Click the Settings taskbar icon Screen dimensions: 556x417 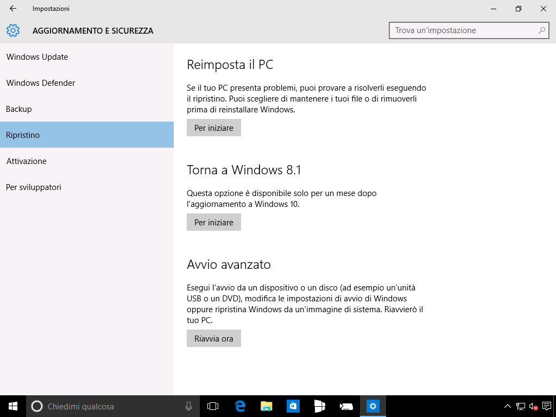(372, 406)
